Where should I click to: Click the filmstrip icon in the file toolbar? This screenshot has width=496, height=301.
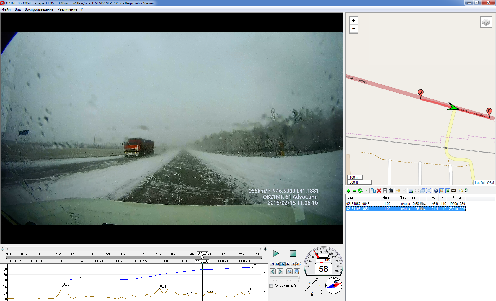(453, 191)
